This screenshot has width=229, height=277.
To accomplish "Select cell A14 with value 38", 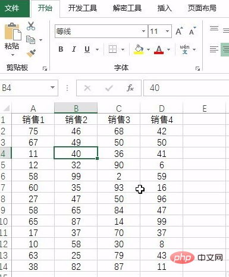I will (33, 266).
